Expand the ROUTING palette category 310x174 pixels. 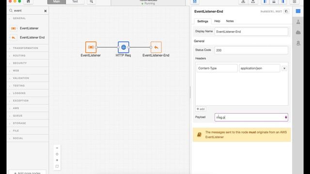tap(19, 56)
